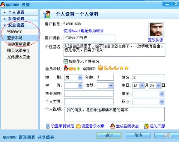The image size is (179, 142).
Task: Close the QQ2008 settings window
Action: tap(176, 4)
